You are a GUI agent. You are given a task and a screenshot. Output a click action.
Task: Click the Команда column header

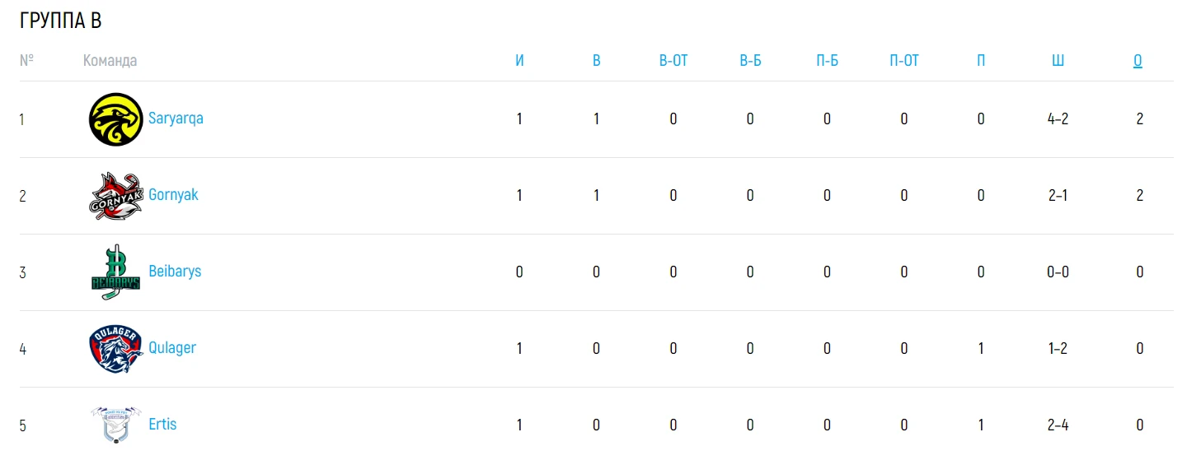[110, 61]
